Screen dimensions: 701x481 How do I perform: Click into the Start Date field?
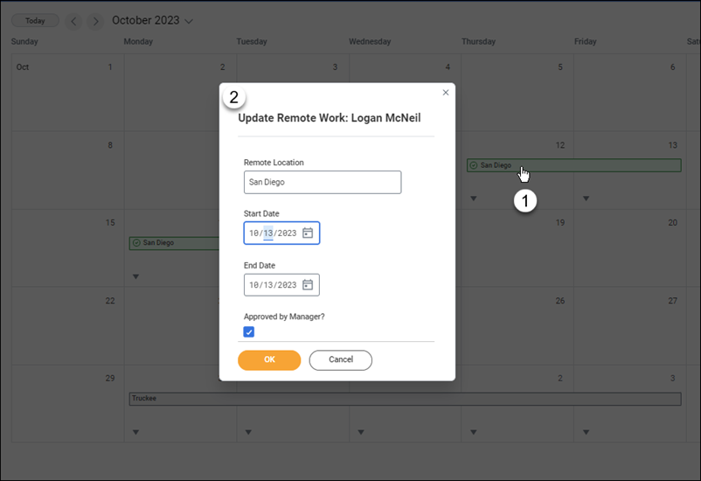[281, 234]
